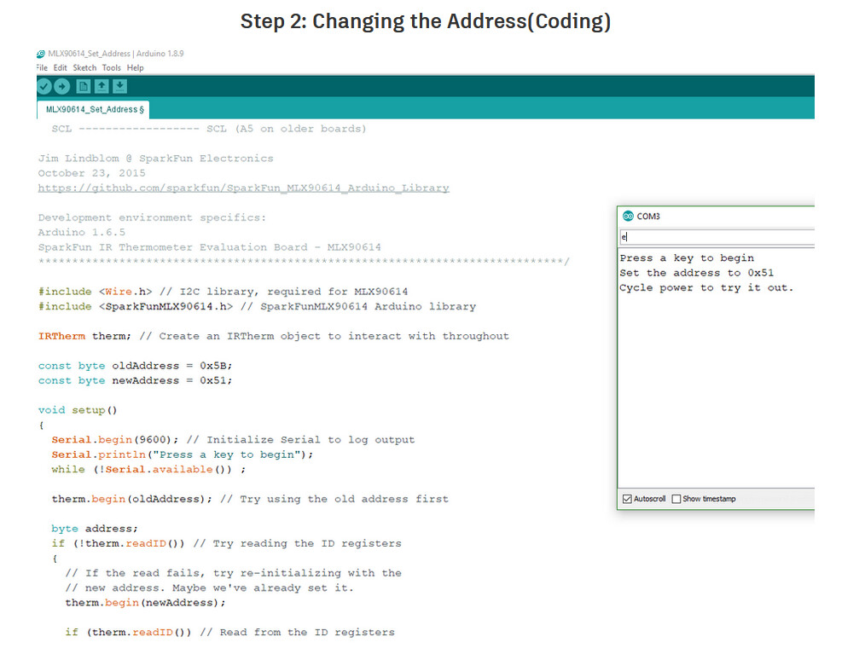Toggle the Autoscroll checkbox
Screen dimensions: 865x654
627,499
